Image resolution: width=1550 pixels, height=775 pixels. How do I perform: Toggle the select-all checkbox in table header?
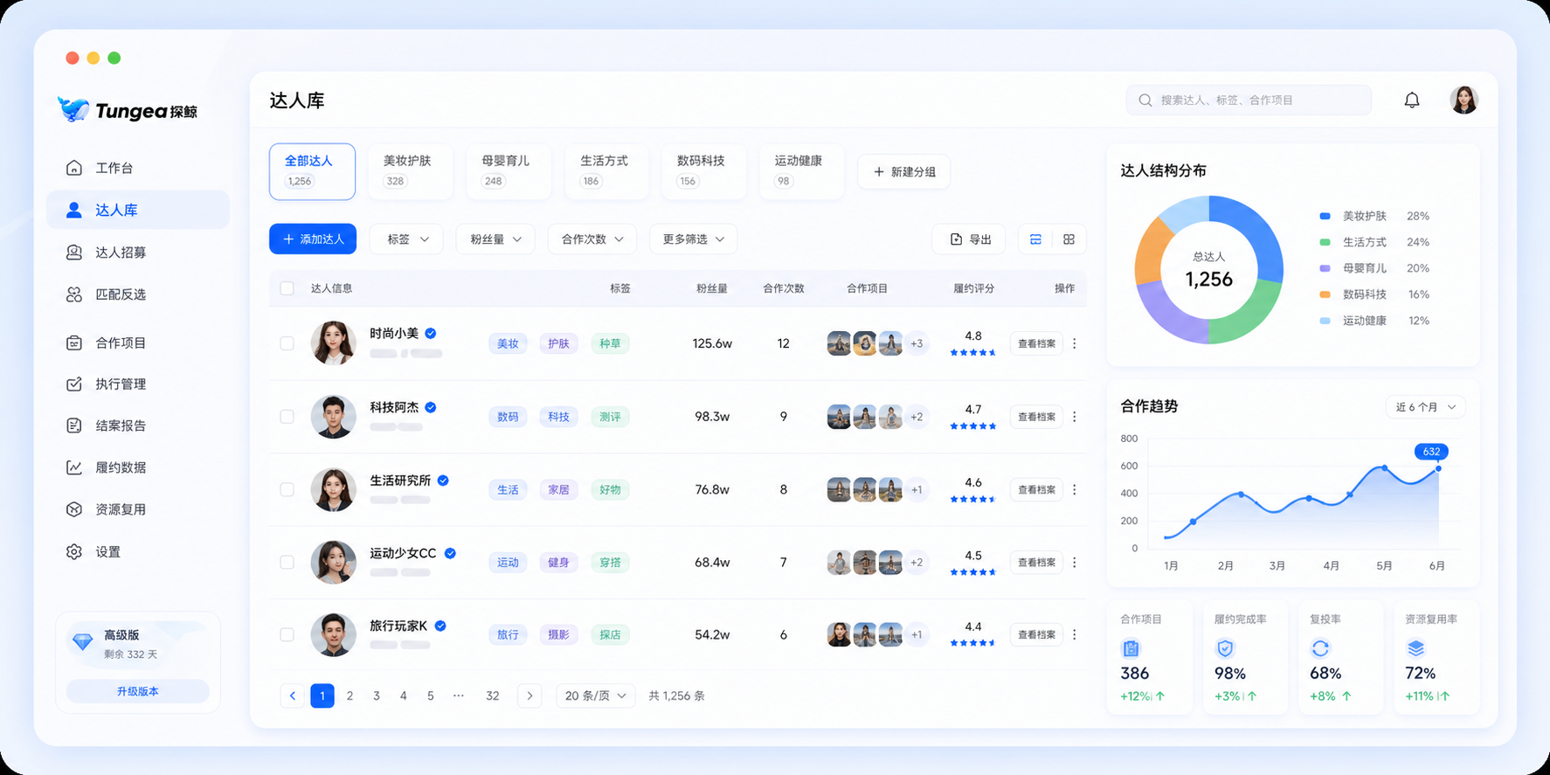[x=287, y=288]
